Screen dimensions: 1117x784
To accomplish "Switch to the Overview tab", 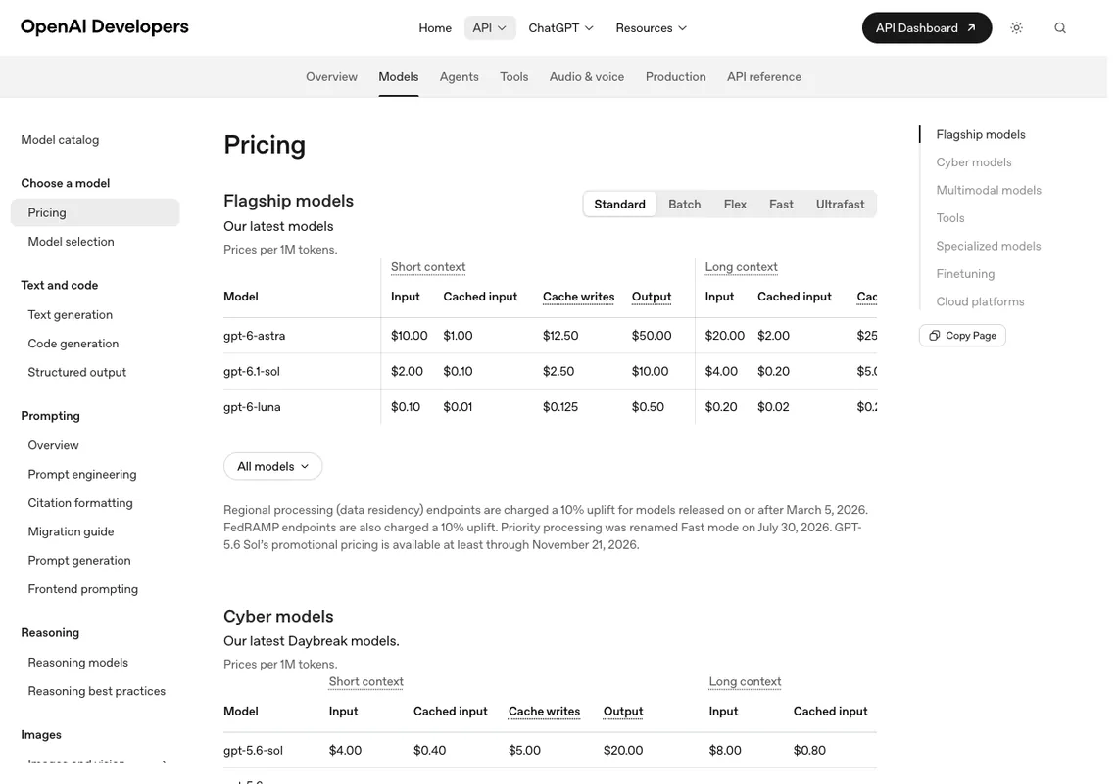I will pos(331,77).
